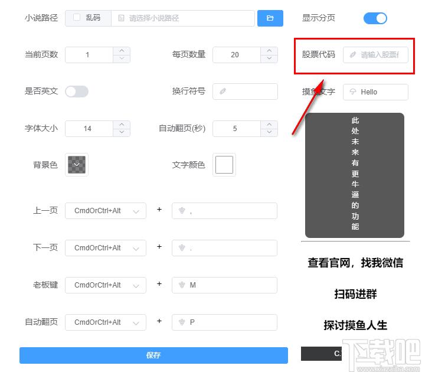Enable the 是否英文 switch

click(77, 92)
